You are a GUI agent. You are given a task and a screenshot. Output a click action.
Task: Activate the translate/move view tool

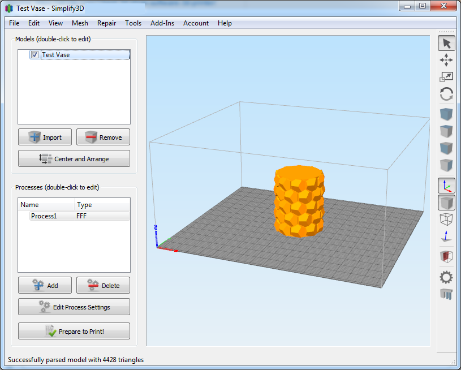tap(446, 60)
